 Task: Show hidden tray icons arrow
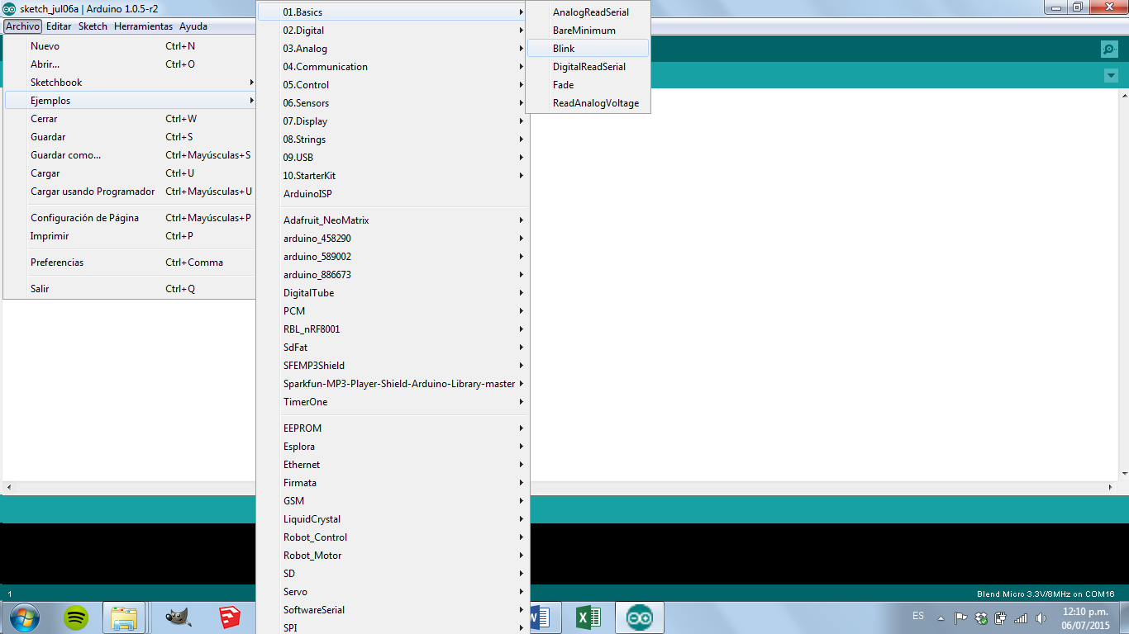click(940, 617)
